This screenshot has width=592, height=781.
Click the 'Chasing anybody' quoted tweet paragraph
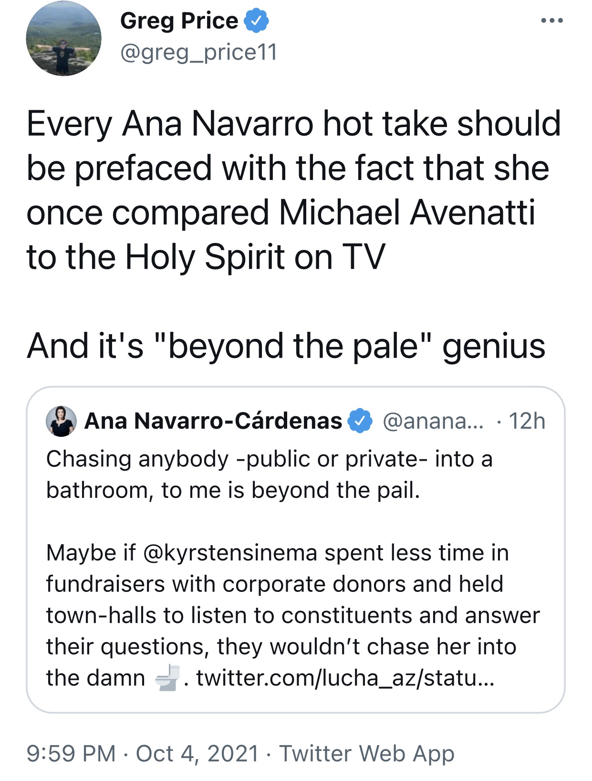[269, 474]
